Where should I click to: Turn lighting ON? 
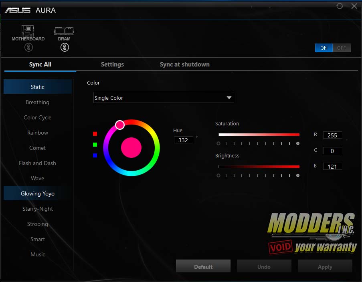tap(324, 48)
